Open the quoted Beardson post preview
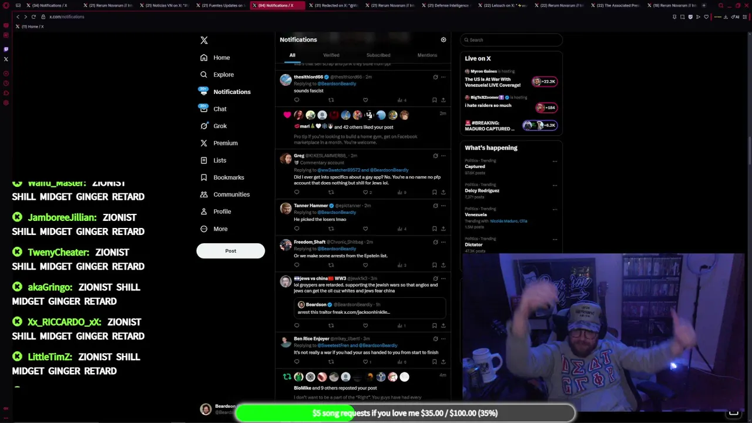 coord(370,308)
